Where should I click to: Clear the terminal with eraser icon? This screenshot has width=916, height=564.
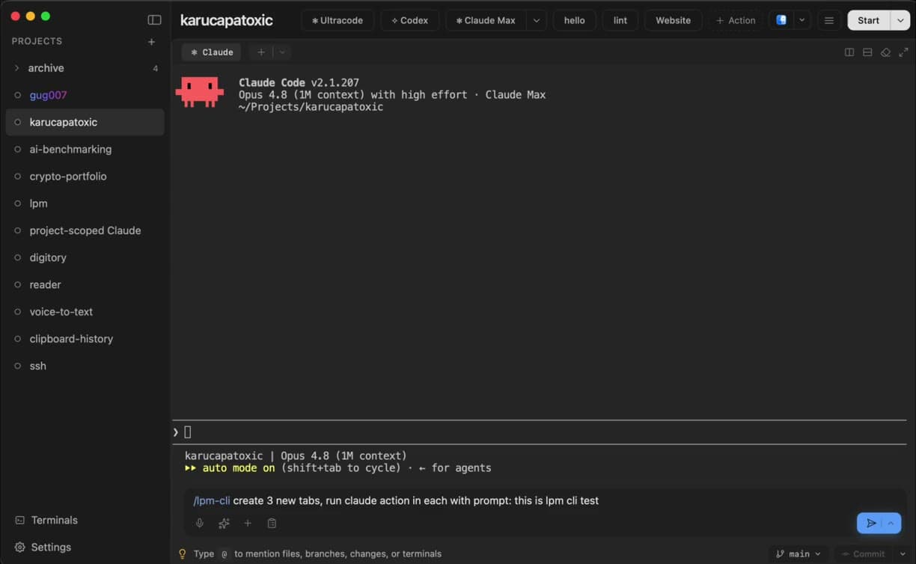coord(885,52)
